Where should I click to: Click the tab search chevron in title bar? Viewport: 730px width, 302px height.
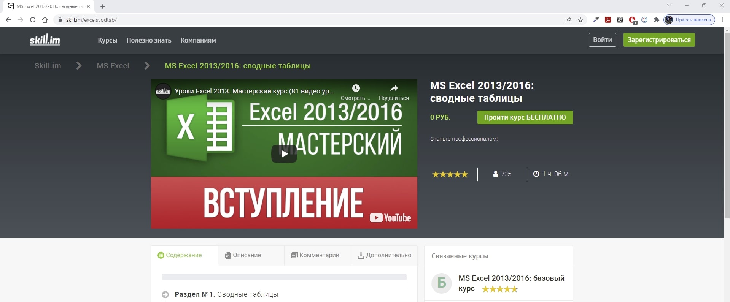pos(669,6)
